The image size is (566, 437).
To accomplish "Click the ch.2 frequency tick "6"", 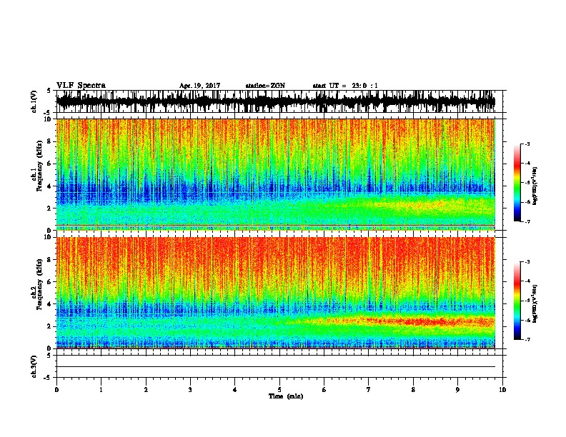I will coord(50,282).
